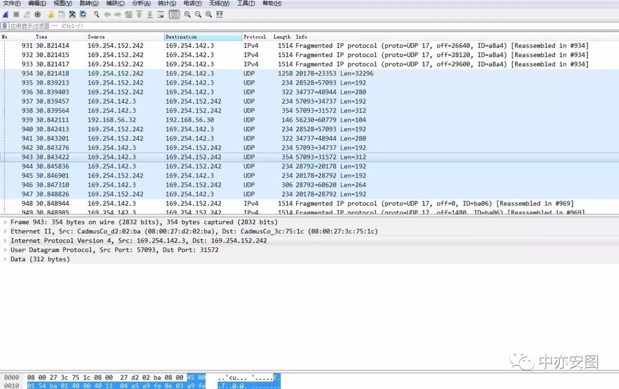Open the 跳转(G) menu

click(89, 3)
